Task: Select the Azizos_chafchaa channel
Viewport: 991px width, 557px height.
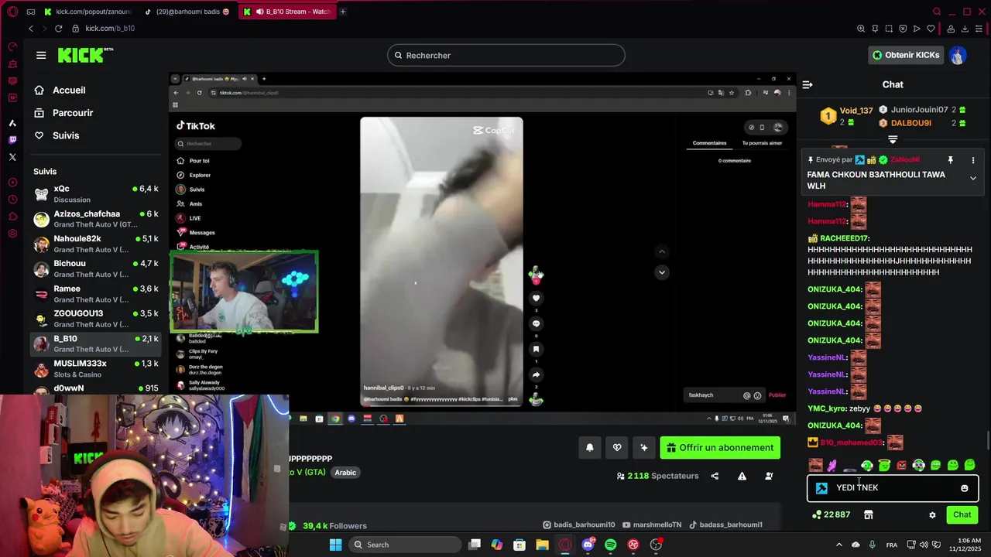Action: [96, 219]
